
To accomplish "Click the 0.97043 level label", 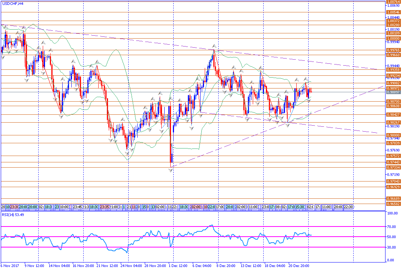I will [393, 181].
